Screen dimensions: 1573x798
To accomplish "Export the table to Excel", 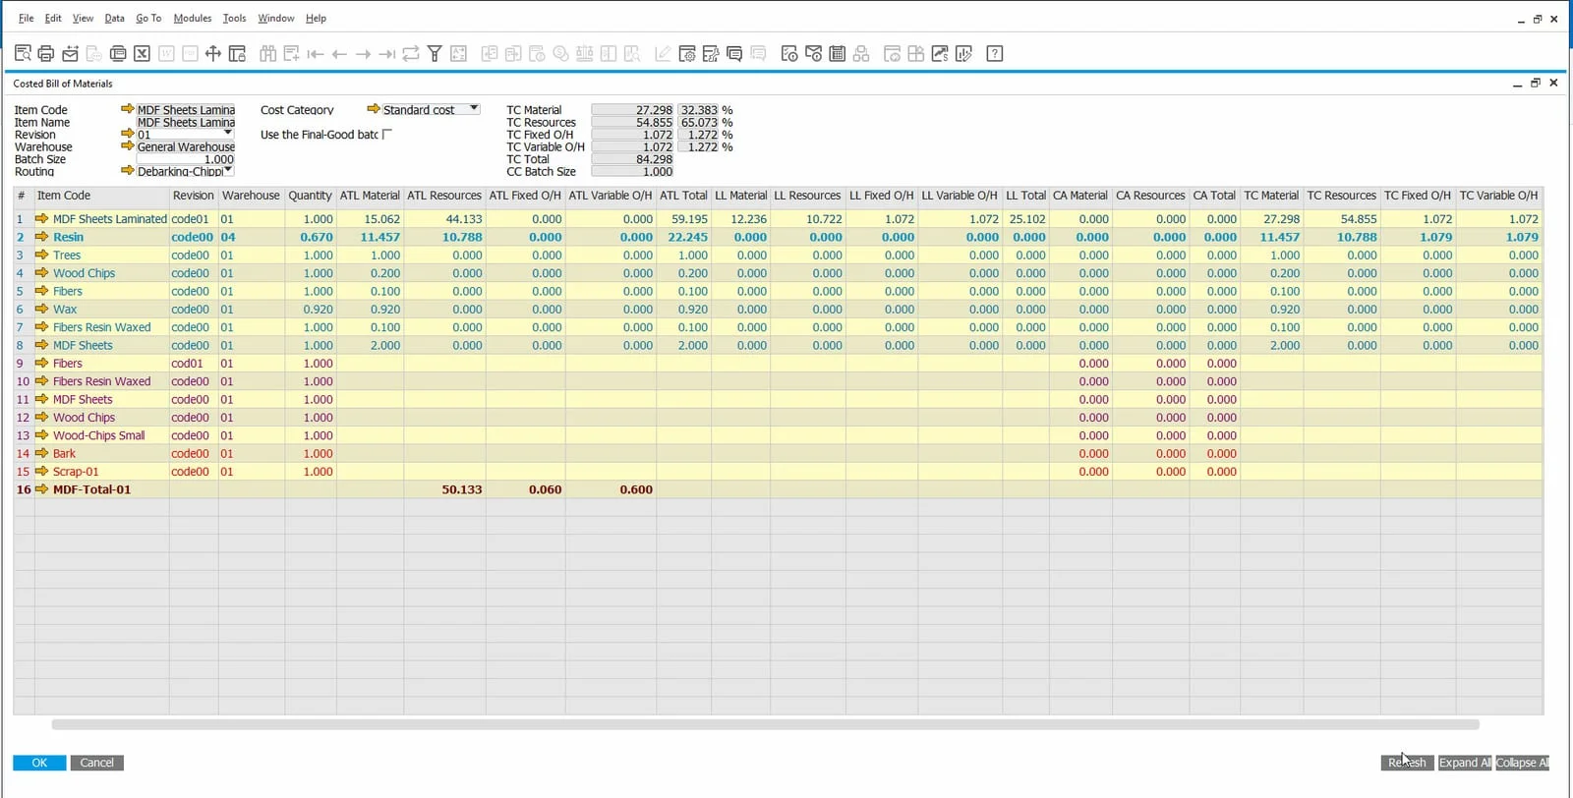I will 142,54.
